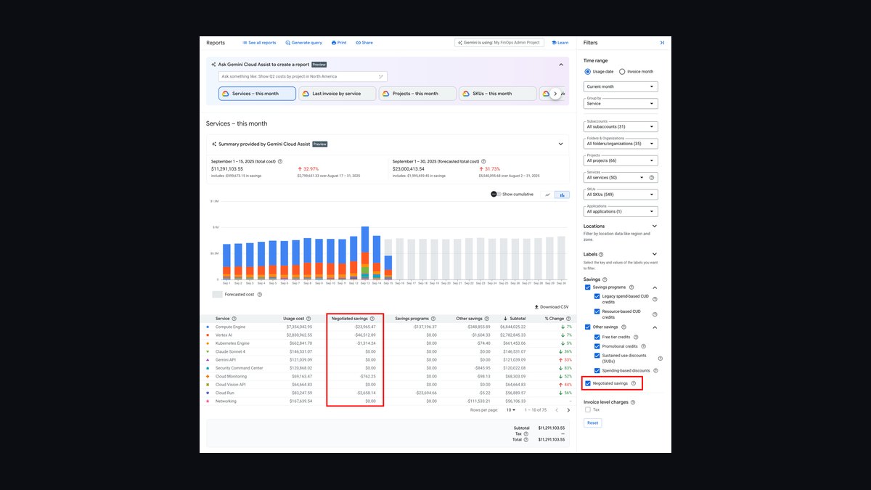871x490 pixels.
Task: Open the All folders/organizations (35) dropdown
Action: (x=621, y=144)
